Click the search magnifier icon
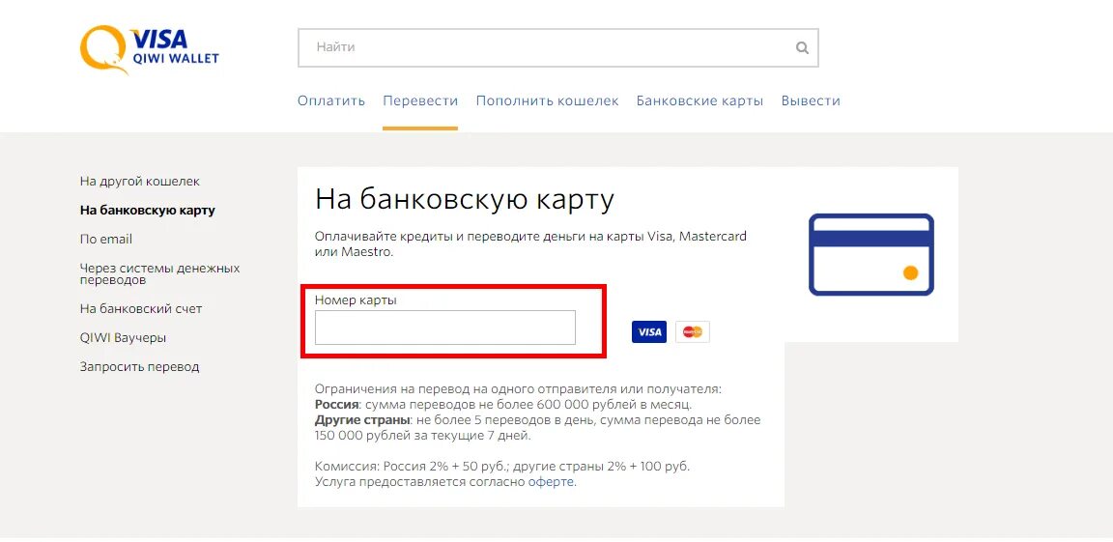This screenshot has width=1113, height=542. [802, 48]
